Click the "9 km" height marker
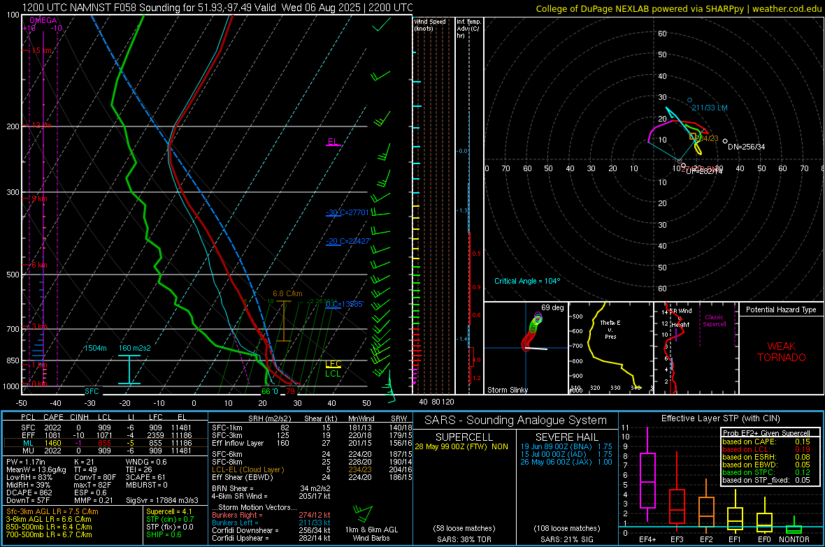 39,198
